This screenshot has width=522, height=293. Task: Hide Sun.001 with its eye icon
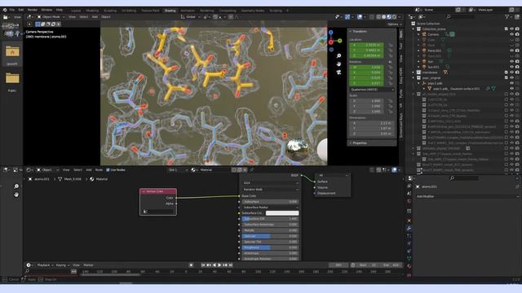pos(511,67)
